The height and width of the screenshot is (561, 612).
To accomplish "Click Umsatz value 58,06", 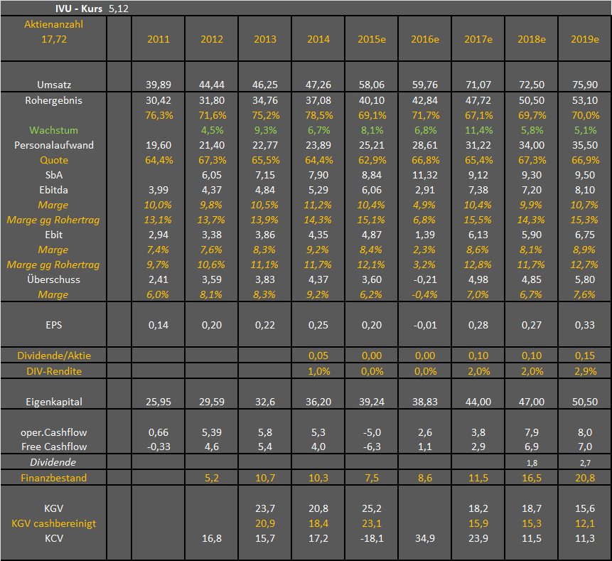I will tap(372, 85).
